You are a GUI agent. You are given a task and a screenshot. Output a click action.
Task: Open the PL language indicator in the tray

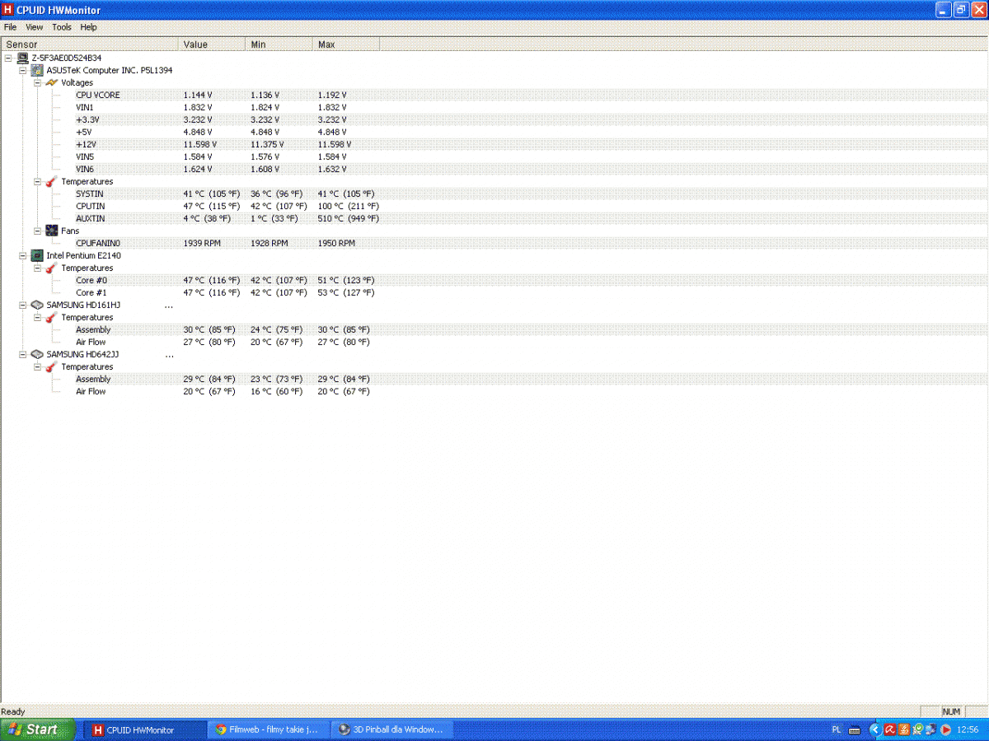click(837, 729)
